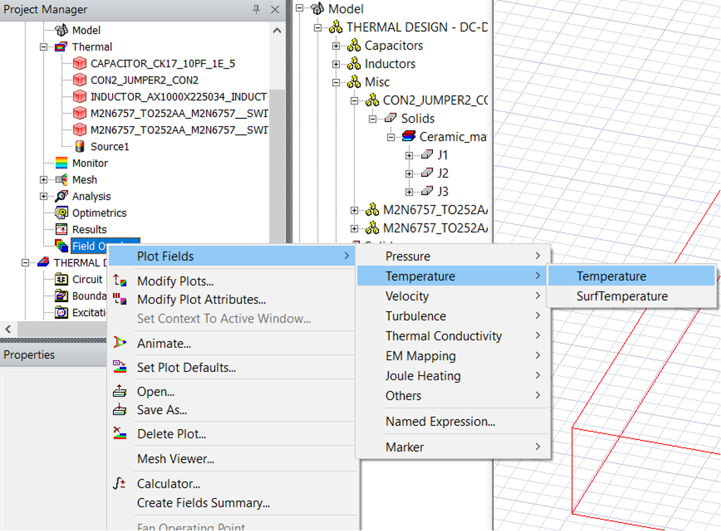The width and height of the screenshot is (721, 531).
Task: Click the Monitor icon in project tree
Action: 61,163
